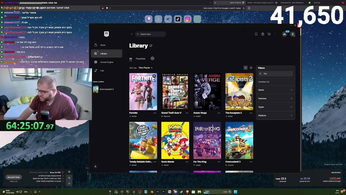Open the profile avatar S
346x195 pixels.
[x=292, y=34]
